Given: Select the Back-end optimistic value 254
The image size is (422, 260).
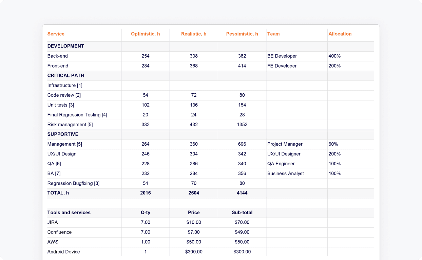Looking at the screenshot, I should coord(145,56).
